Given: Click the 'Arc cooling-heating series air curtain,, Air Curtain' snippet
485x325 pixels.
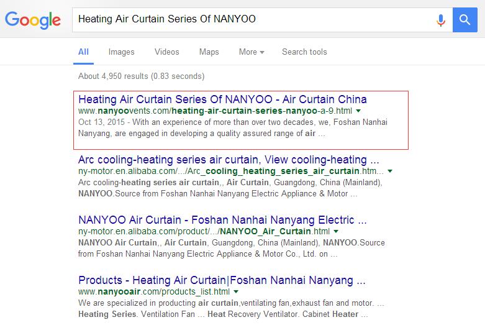Looking at the screenshot, I should coord(230,188).
